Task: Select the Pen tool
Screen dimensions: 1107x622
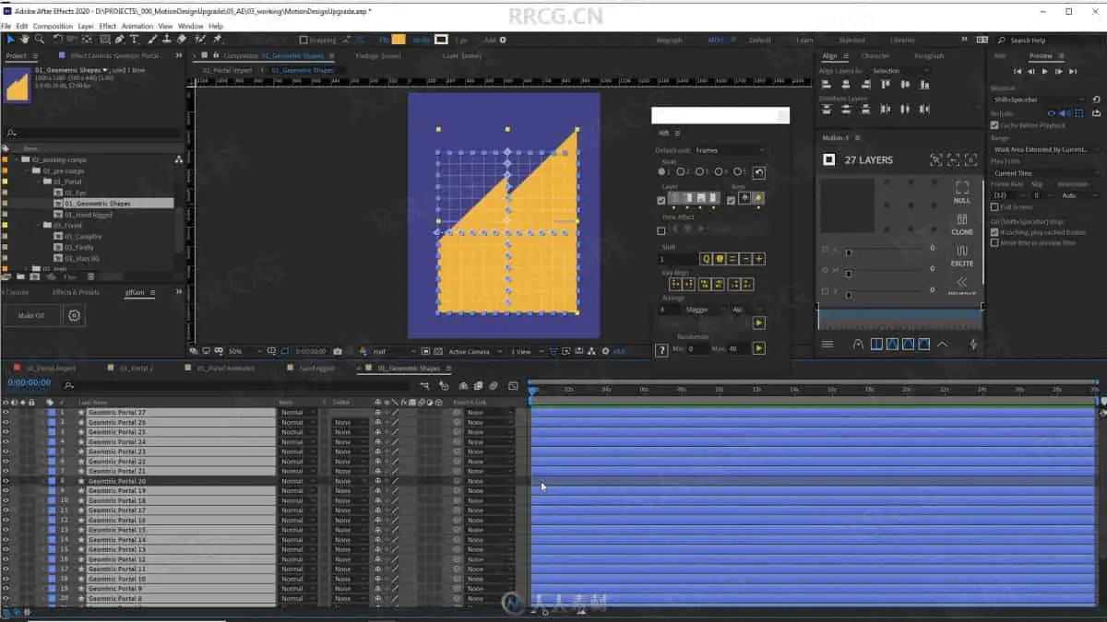Action: 120,40
